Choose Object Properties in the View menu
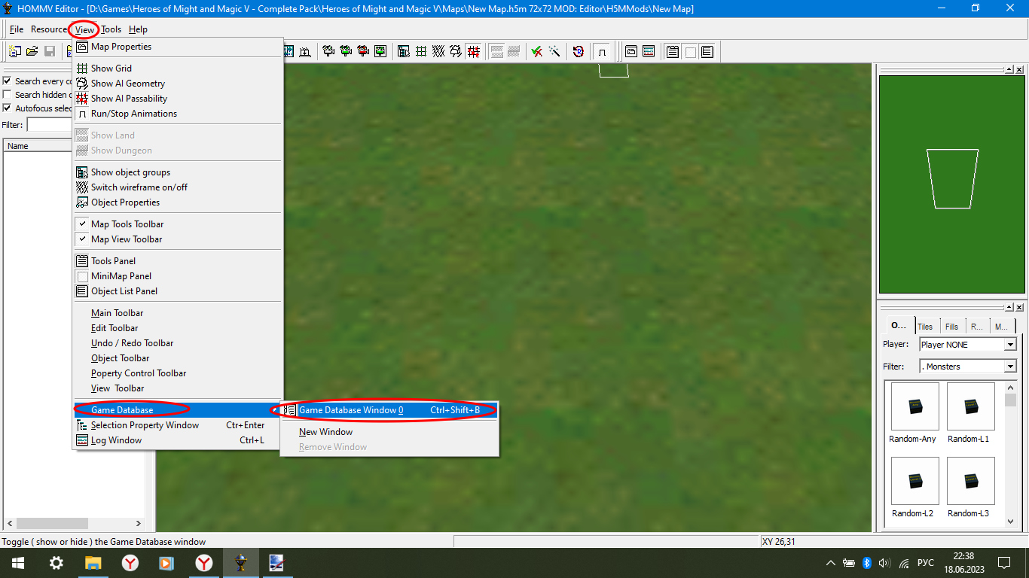The width and height of the screenshot is (1029, 578). [178, 202]
